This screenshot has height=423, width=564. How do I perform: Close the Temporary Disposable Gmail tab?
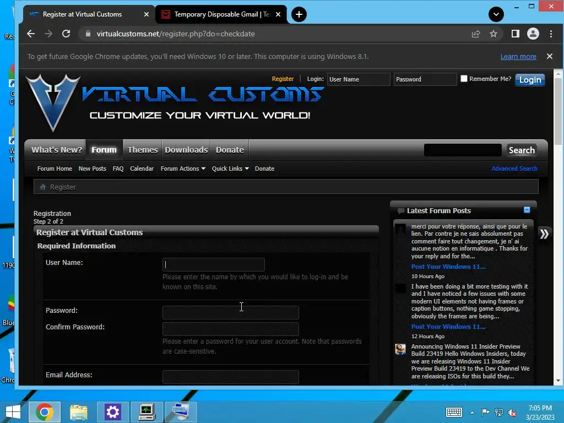[x=278, y=14]
